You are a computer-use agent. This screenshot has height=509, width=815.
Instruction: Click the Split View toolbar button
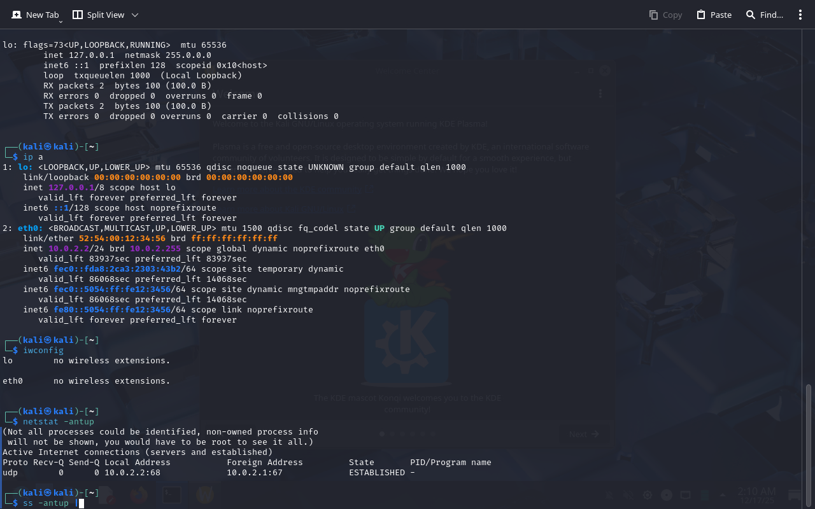click(x=99, y=15)
